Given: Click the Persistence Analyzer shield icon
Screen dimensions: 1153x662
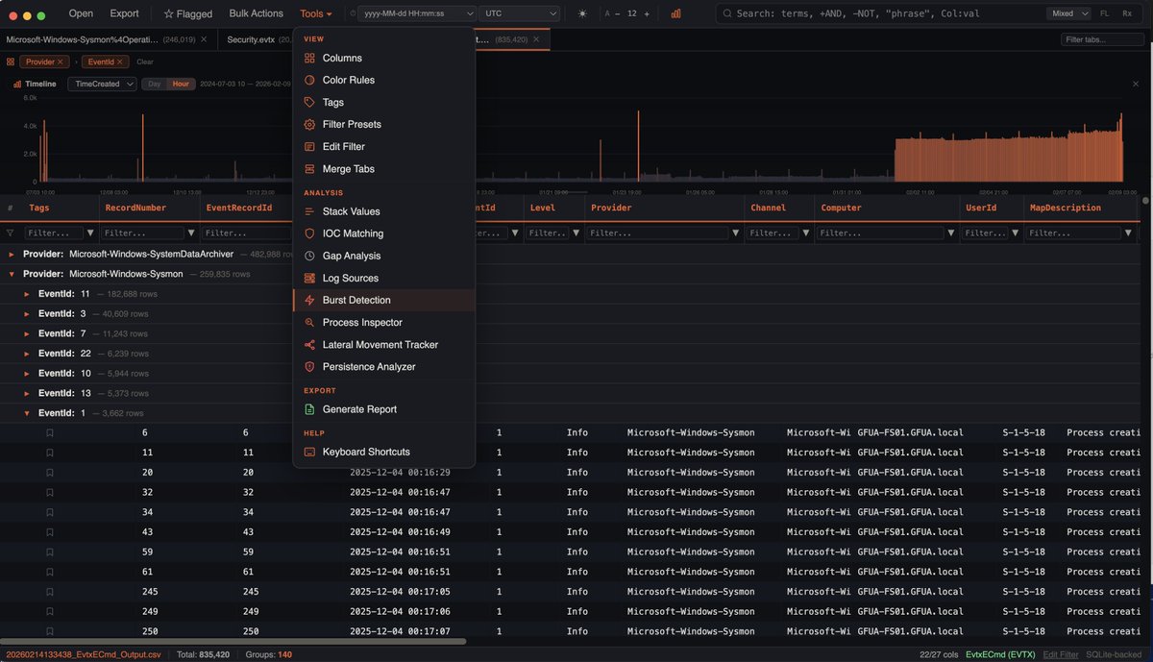Looking at the screenshot, I should pyautogui.click(x=309, y=367).
